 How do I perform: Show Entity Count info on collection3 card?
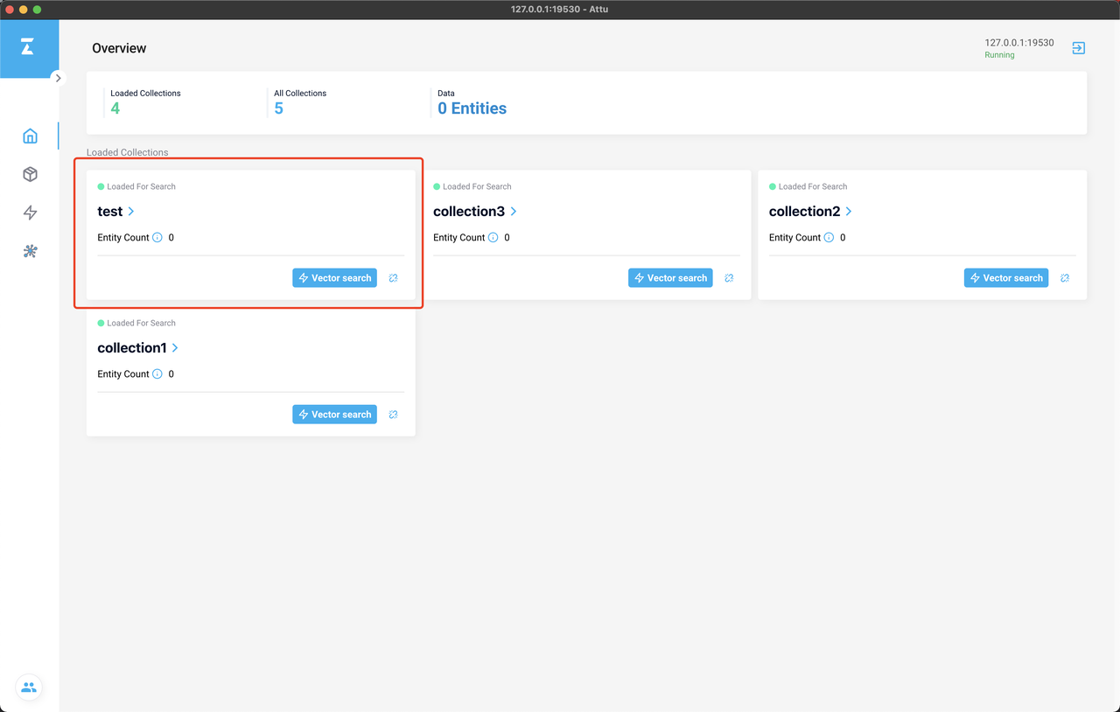[493, 237]
